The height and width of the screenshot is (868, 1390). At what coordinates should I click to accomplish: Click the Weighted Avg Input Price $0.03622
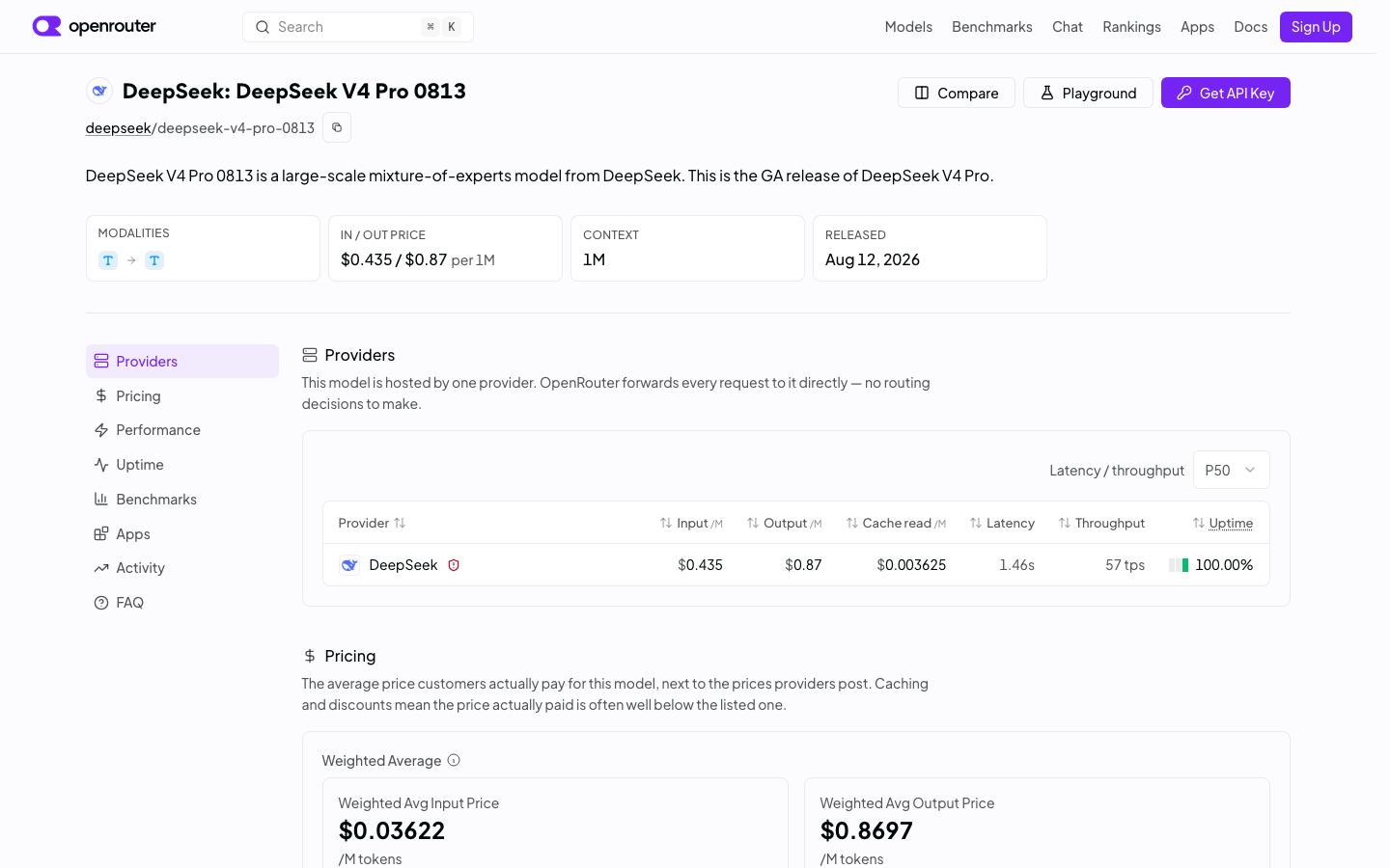pos(392,830)
